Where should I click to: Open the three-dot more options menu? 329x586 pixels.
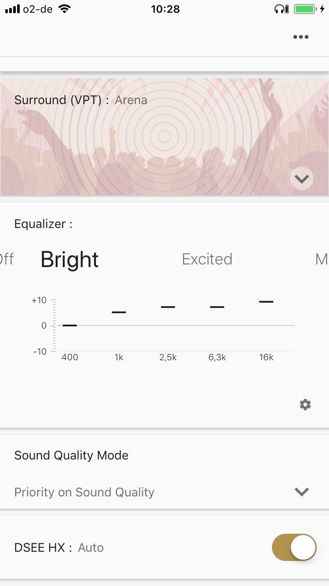click(301, 37)
